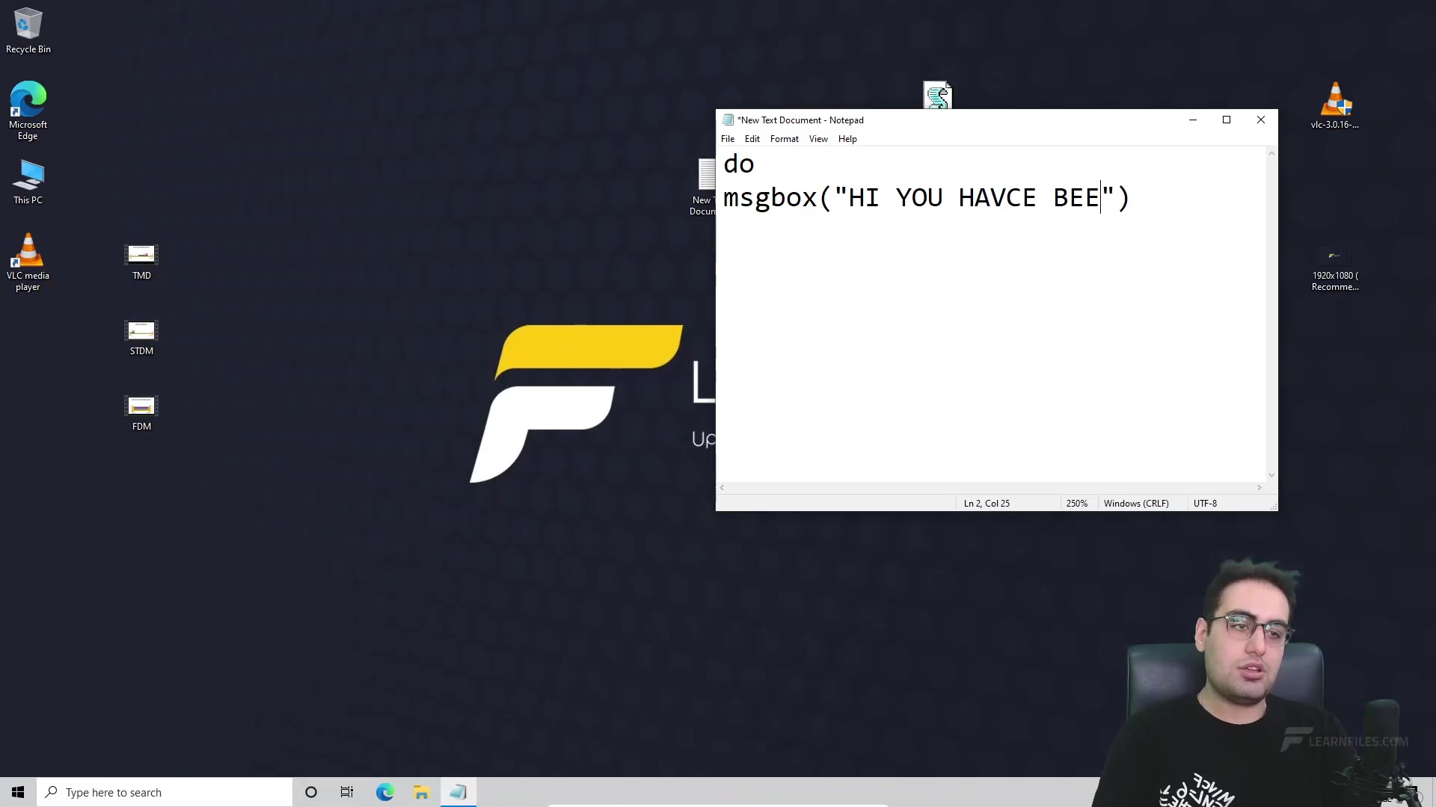Select the This PC desktop icon

(28, 176)
